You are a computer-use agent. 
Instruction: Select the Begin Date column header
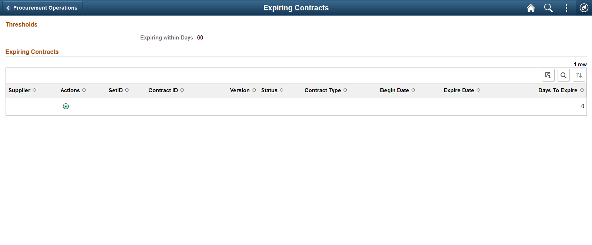[x=394, y=90]
